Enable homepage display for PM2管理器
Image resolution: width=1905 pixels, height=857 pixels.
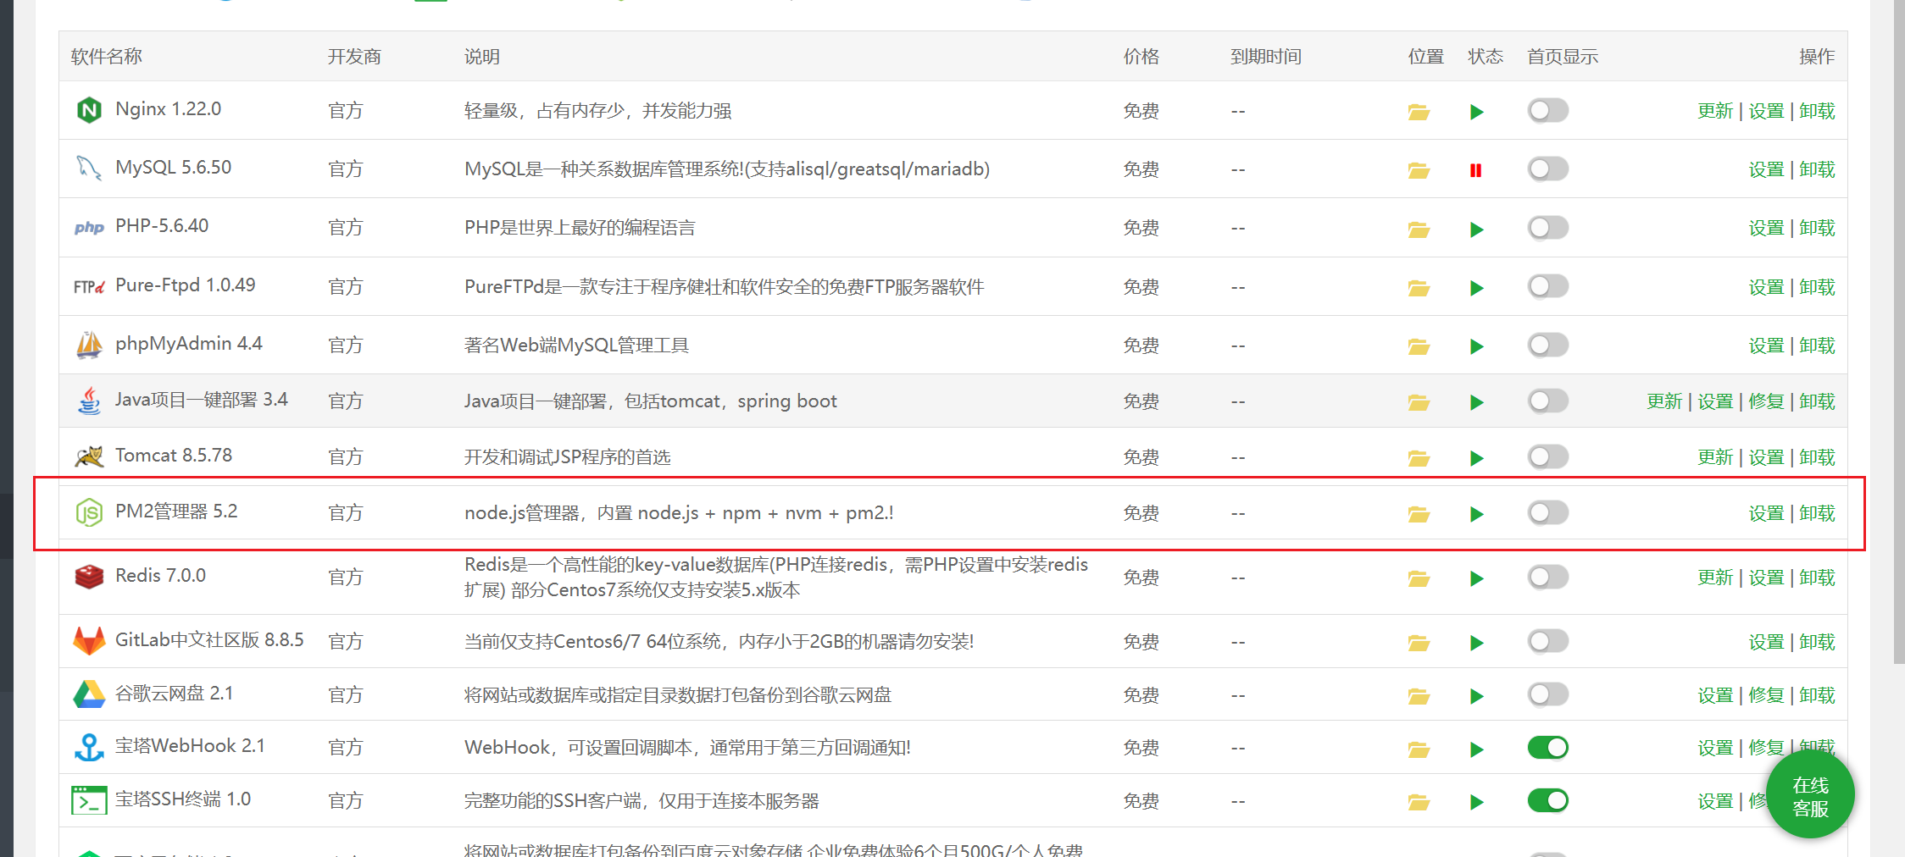point(1548,512)
